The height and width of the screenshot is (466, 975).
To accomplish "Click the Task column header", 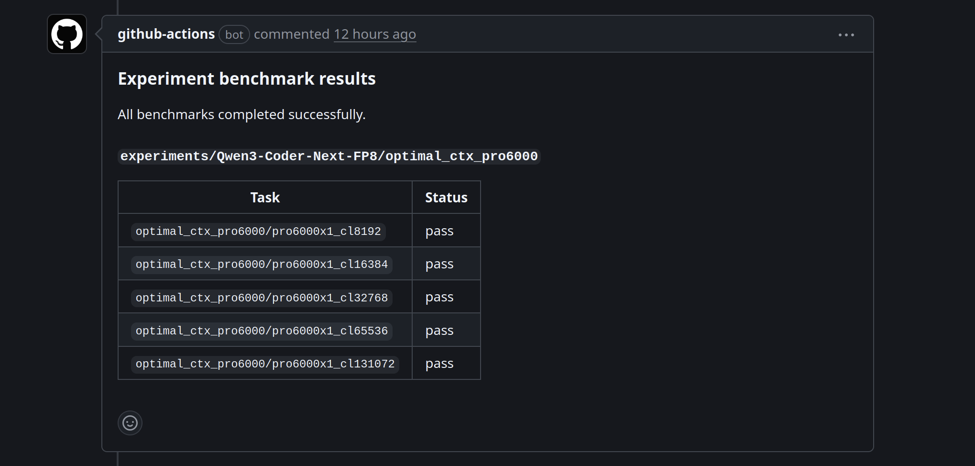I will pyautogui.click(x=264, y=197).
